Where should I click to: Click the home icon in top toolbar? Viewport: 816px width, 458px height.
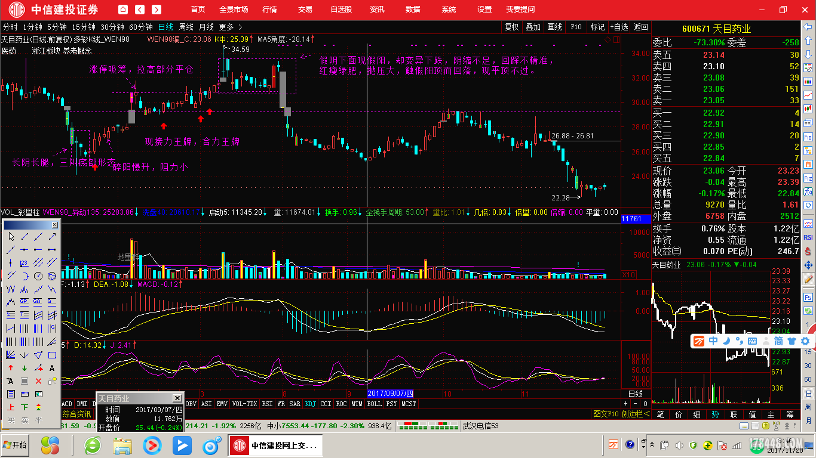[x=122, y=10]
